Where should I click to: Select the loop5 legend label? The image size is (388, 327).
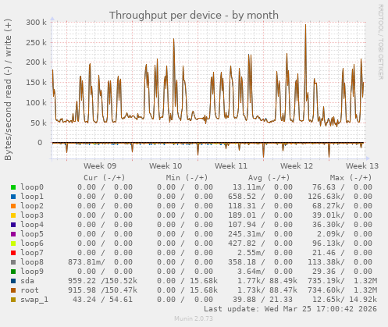[x=32, y=234]
